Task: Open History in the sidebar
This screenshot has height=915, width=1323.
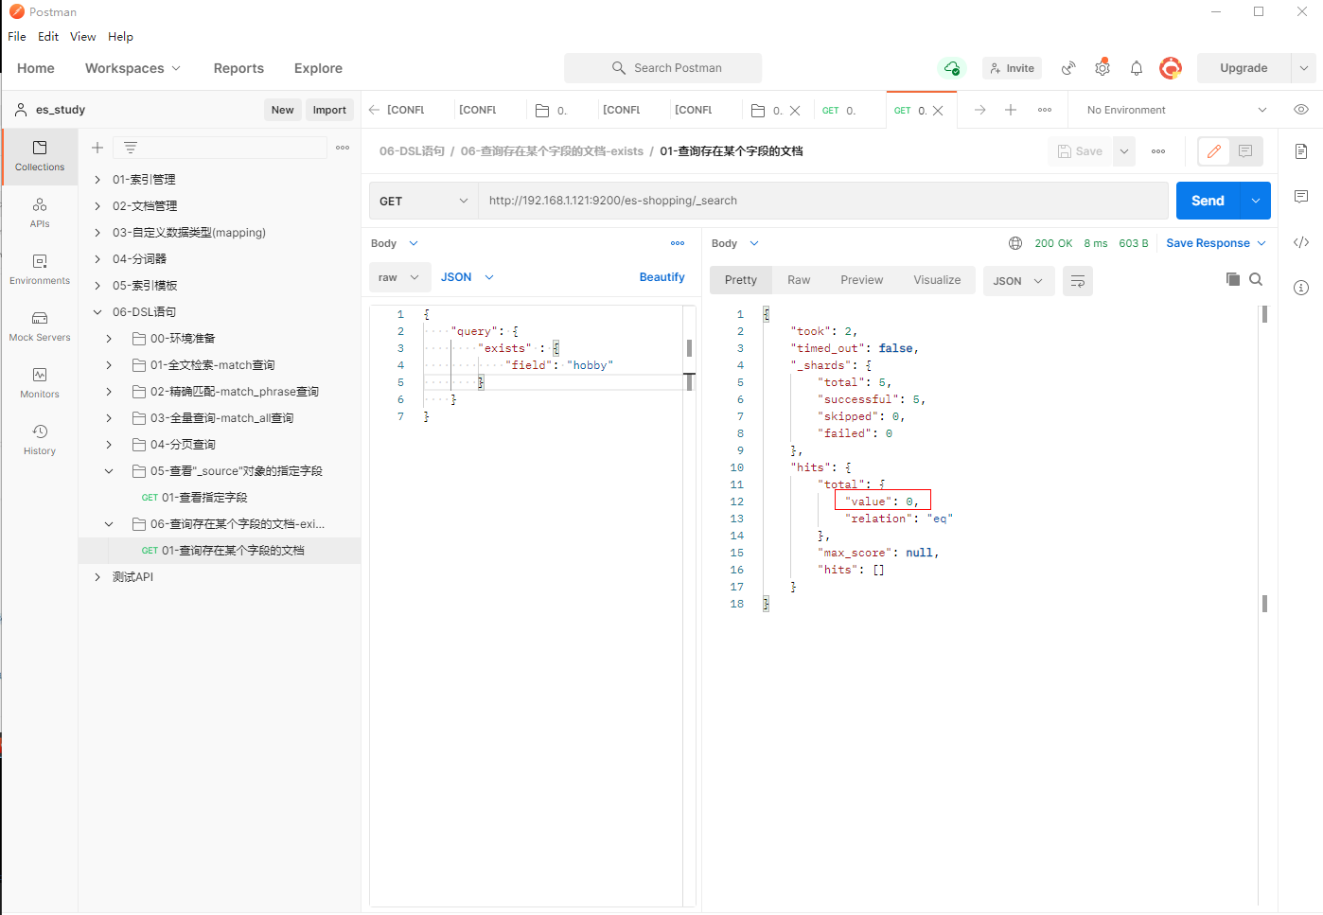Action: point(40,439)
